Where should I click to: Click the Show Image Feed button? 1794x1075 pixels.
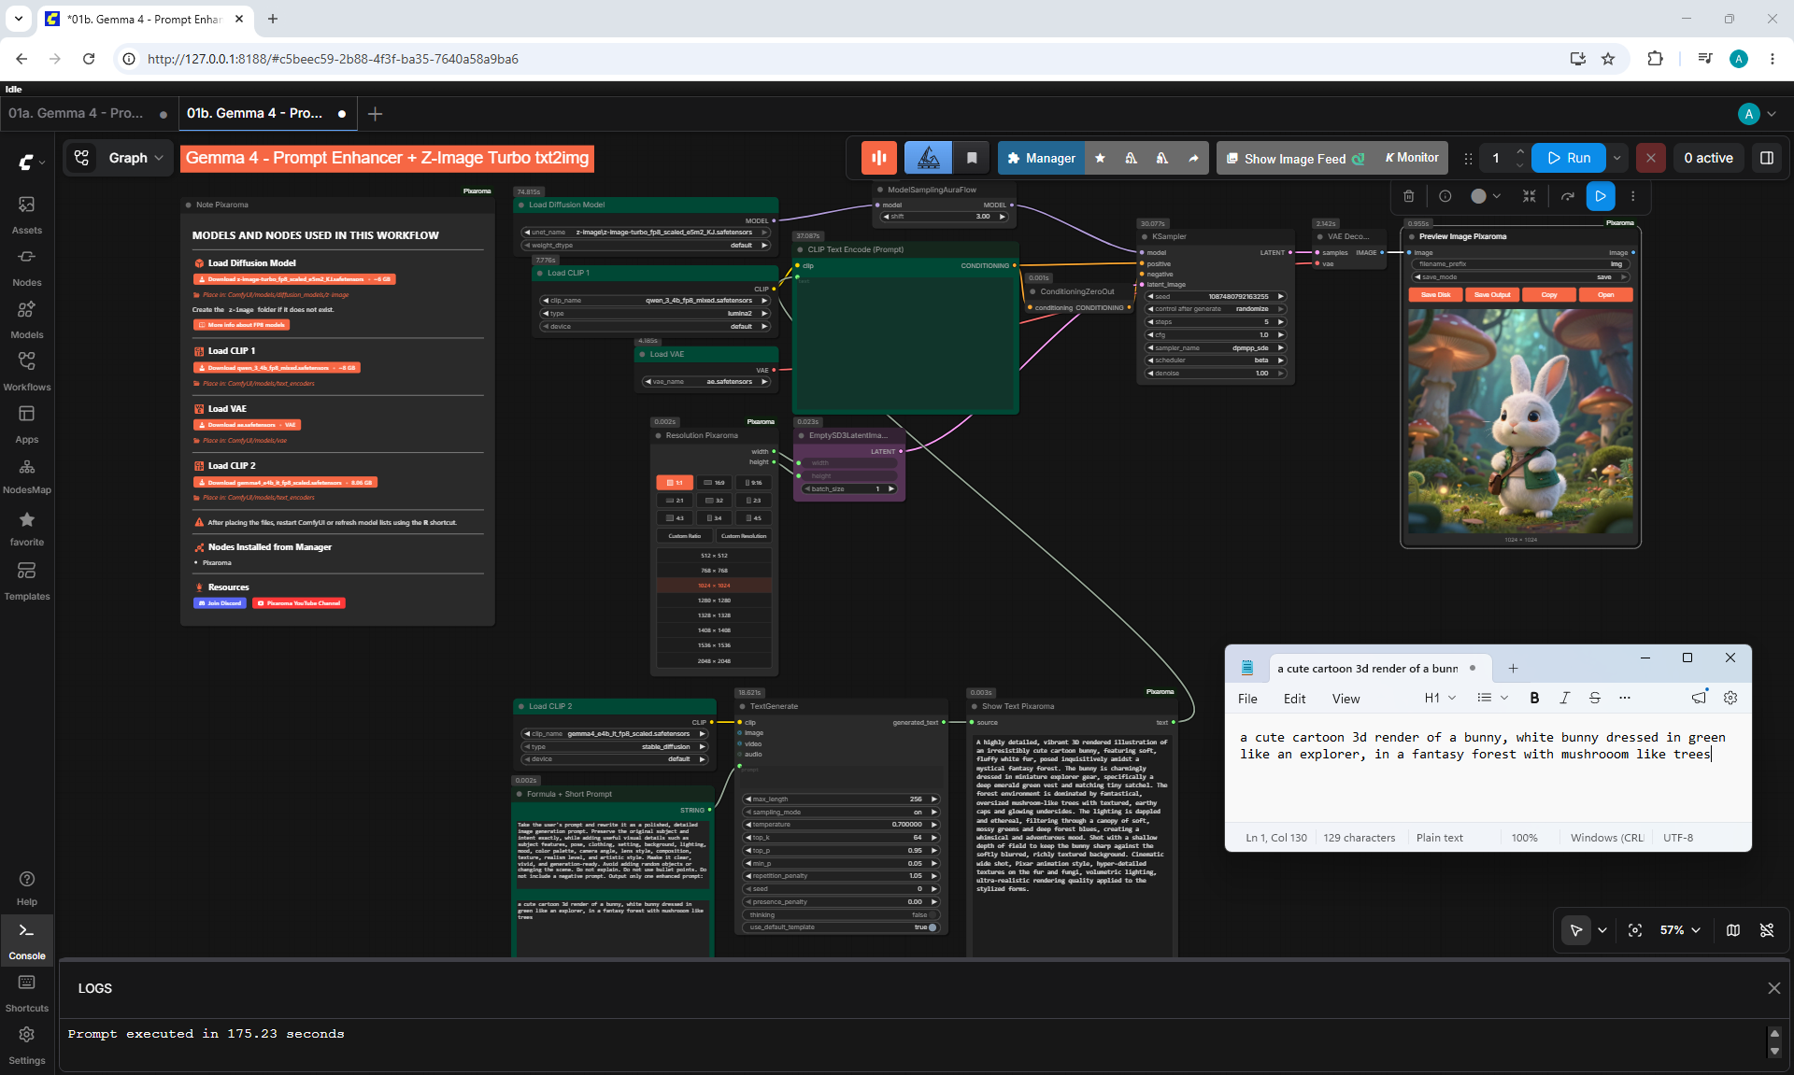1295,158
